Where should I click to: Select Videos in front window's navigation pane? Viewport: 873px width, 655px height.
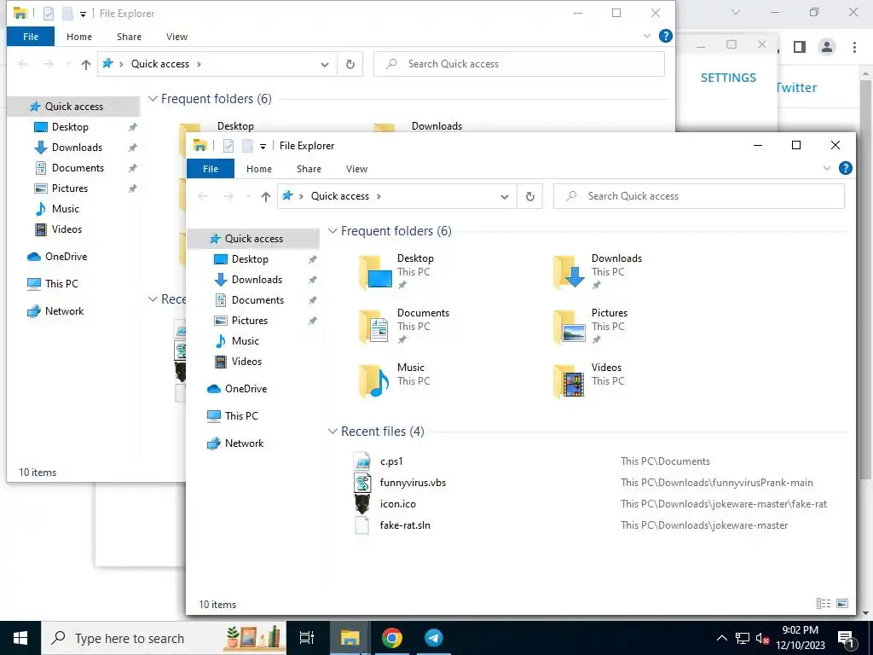246,362
